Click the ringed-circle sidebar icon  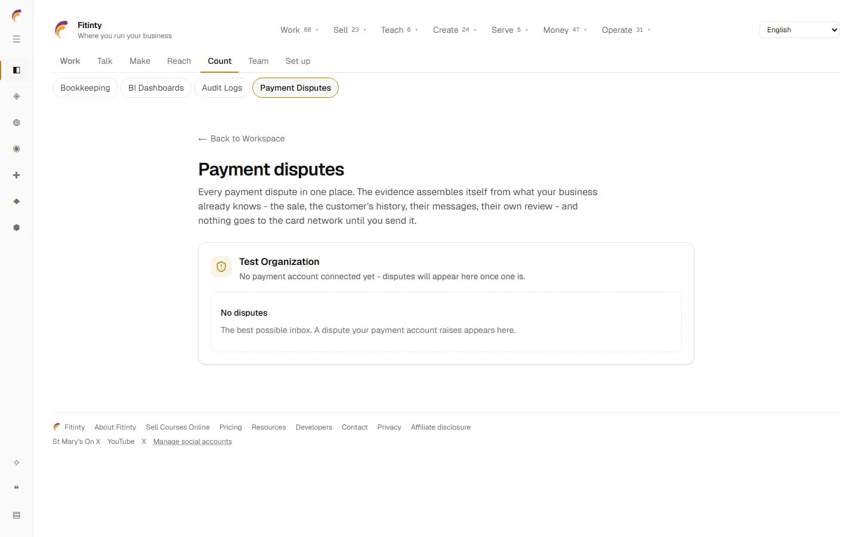click(17, 149)
